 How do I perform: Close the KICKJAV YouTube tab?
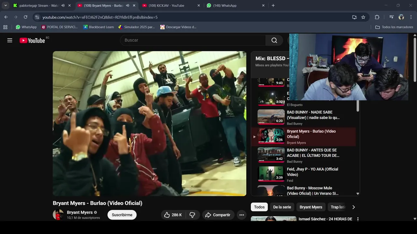click(x=199, y=6)
